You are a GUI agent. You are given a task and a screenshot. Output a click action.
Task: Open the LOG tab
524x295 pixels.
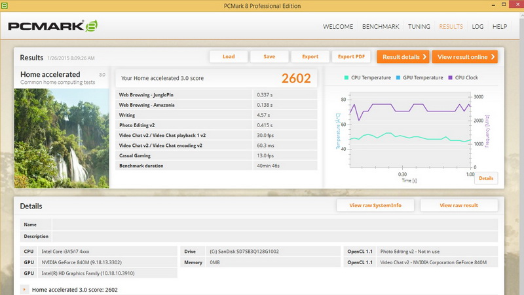[477, 26]
